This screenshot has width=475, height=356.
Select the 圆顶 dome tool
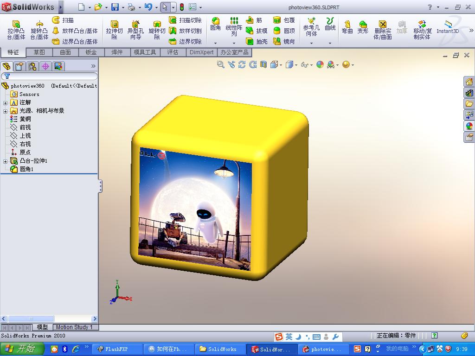click(284, 31)
